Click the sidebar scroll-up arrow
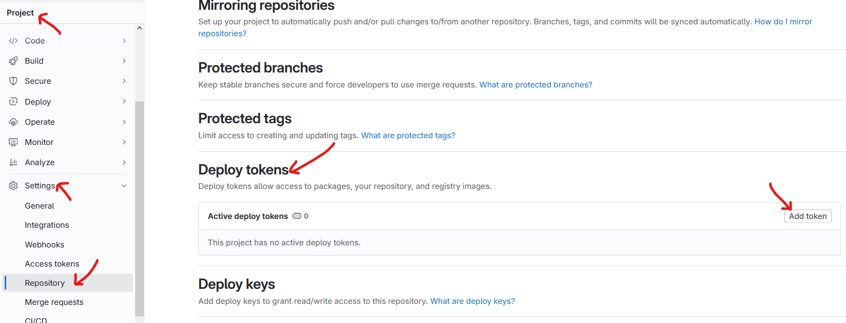Image resolution: width=846 pixels, height=323 pixels. click(139, 28)
